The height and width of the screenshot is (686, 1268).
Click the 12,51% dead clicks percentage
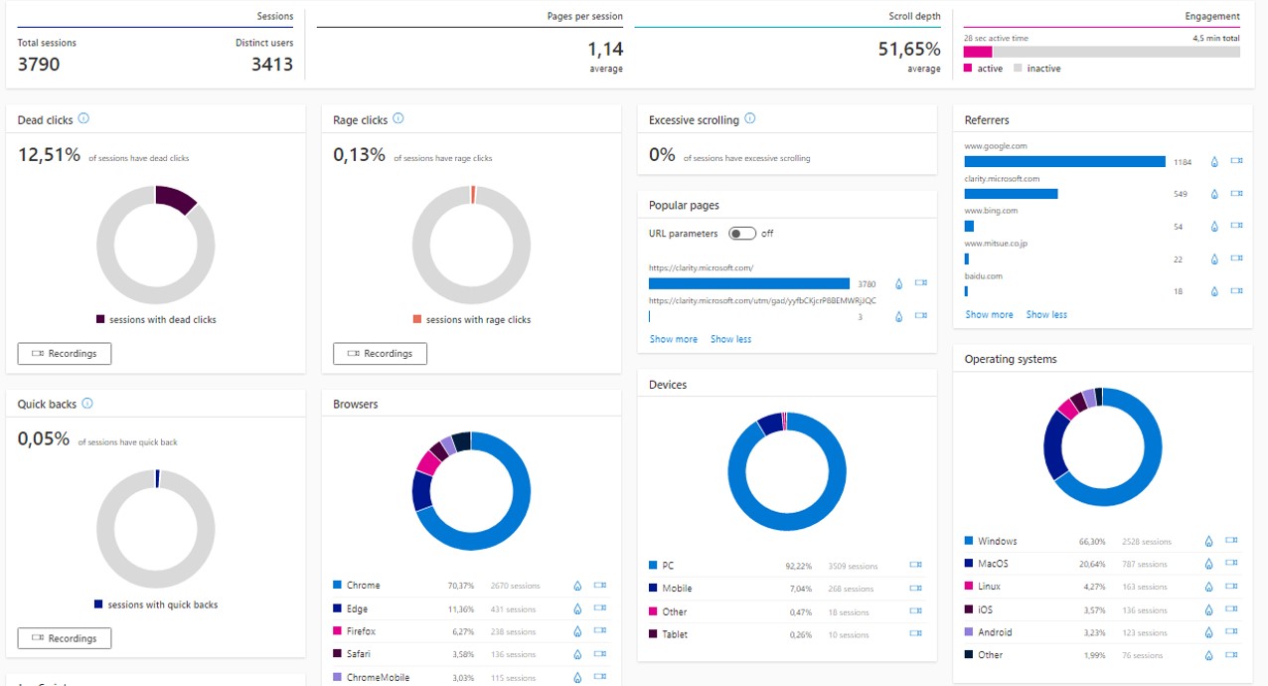pyautogui.click(x=49, y=154)
